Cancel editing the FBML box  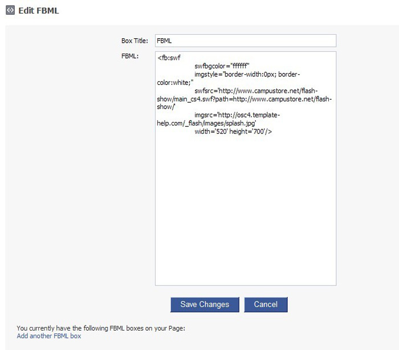coord(266,304)
